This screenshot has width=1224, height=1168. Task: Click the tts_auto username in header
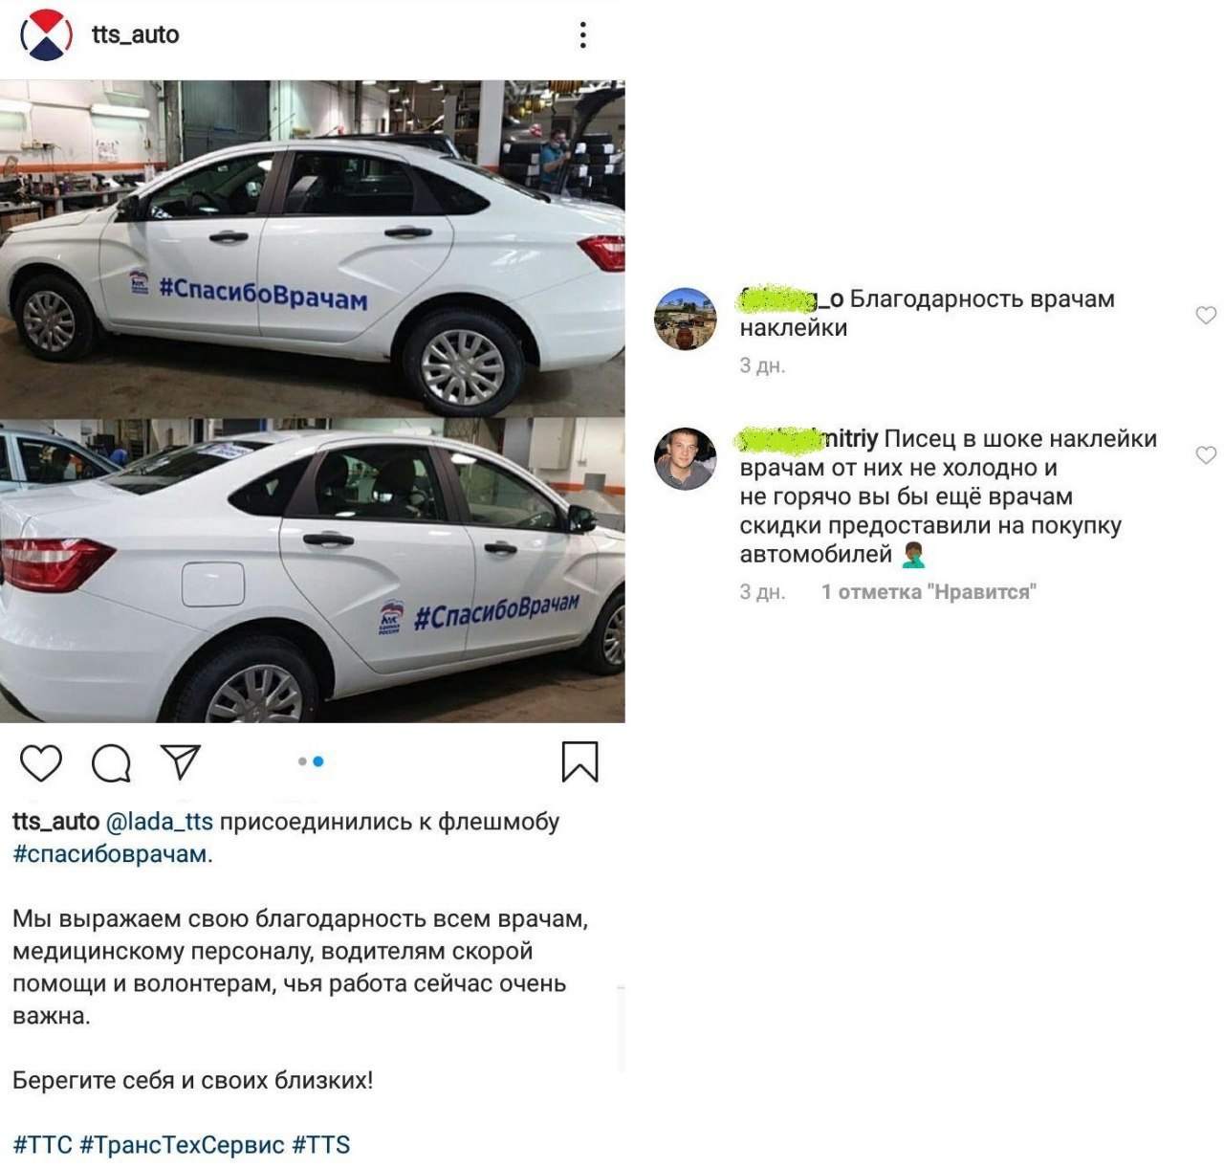click(x=136, y=35)
